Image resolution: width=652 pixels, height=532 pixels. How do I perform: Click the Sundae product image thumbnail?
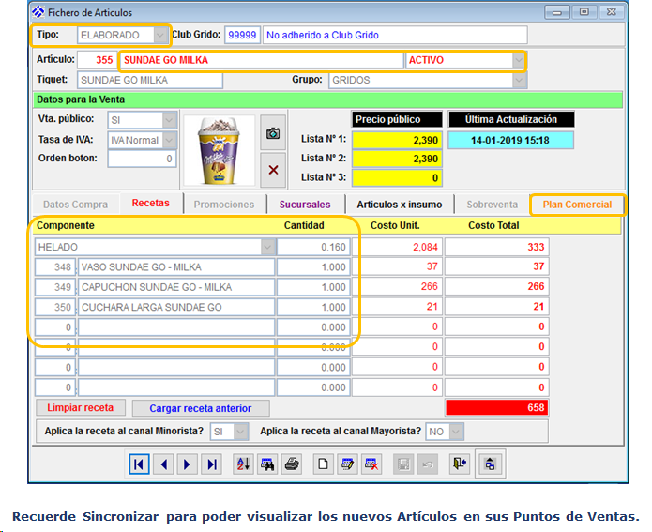pyautogui.click(x=219, y=150)
